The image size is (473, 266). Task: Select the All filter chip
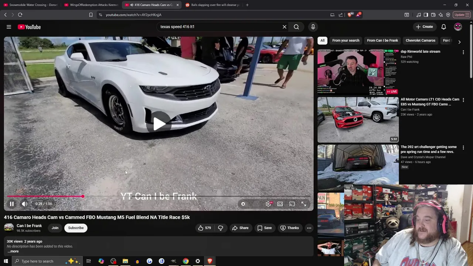(x=322, y=40)
